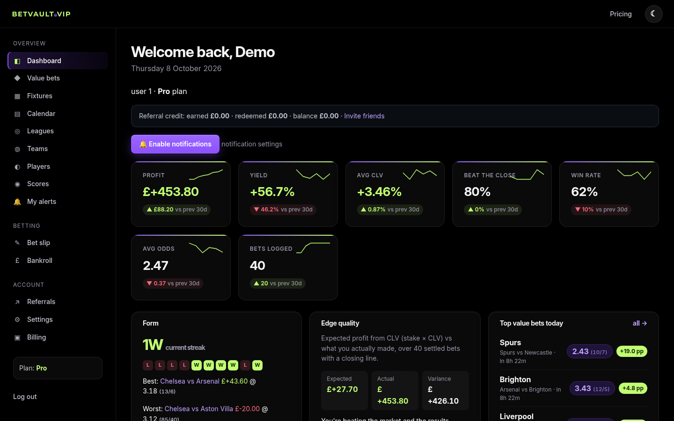674x421 pixels.
Task: Go to Fixtures page
Action: 58,96
